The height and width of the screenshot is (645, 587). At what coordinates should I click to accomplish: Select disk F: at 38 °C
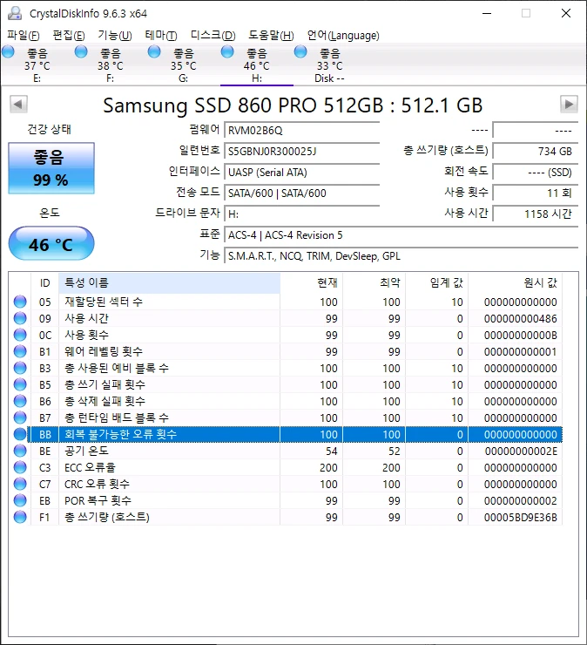point(110,65)
